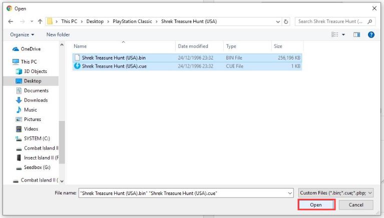This screenshot has height=218, width=384.
Task: Click the search magnifier icon
Action: 370,21
